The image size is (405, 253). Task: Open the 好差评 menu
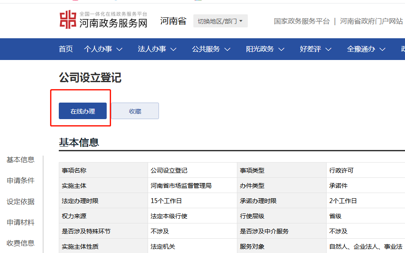pyautogui.click(x=310, y=49)
